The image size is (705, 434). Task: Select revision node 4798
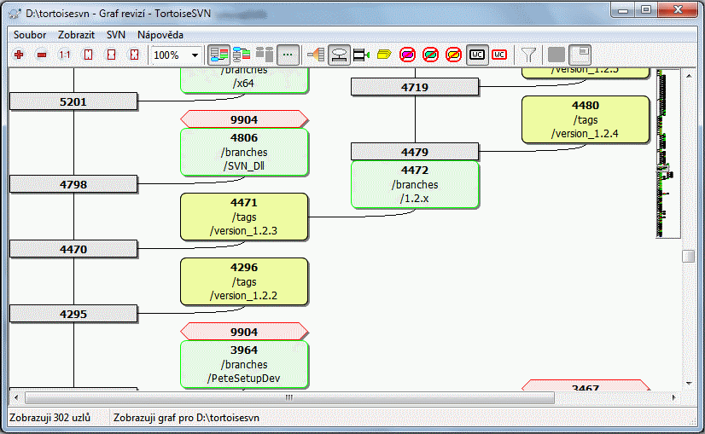(x=73, y=184)
